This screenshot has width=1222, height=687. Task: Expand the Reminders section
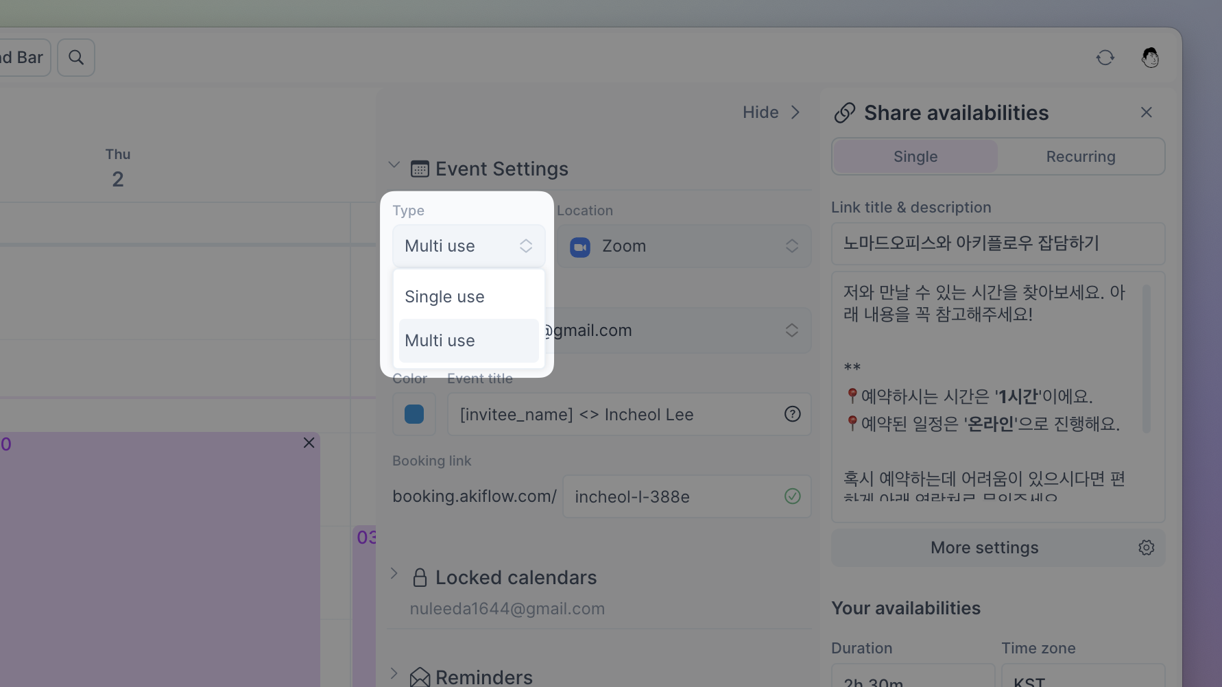pos(394,673)
